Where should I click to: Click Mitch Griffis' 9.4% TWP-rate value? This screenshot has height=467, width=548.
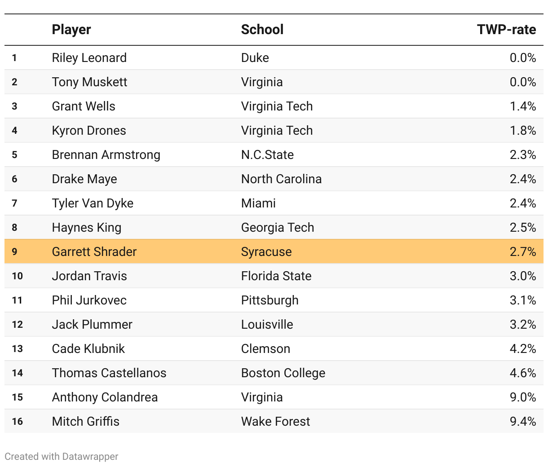(x=523, y=422)
